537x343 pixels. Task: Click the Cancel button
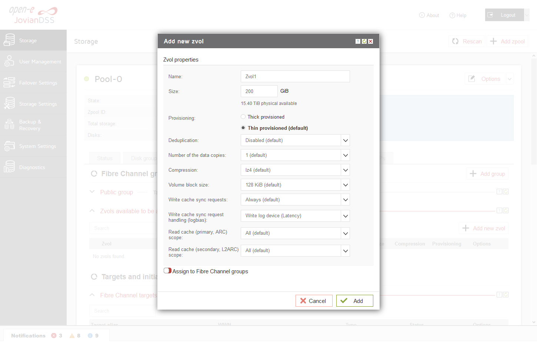tap(314, 301)
